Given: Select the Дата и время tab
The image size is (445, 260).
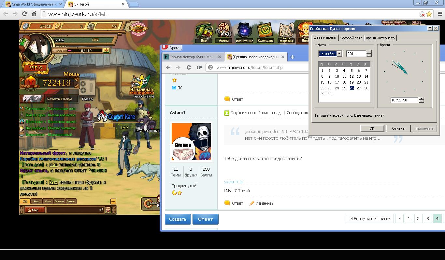Looking at the screenshot, I should click(325, 38).
